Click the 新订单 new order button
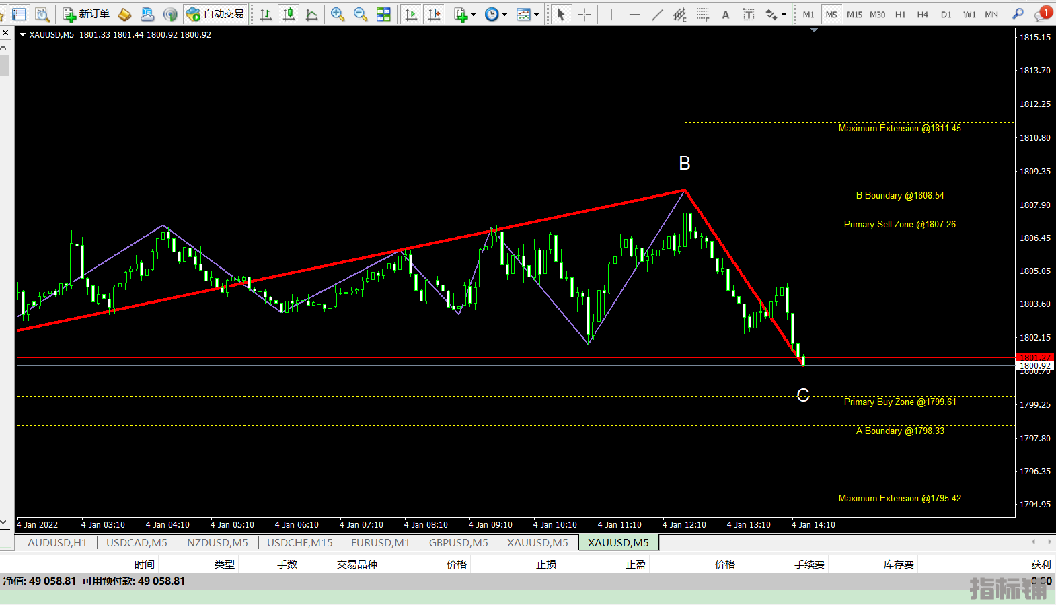 tap(86, 14)
